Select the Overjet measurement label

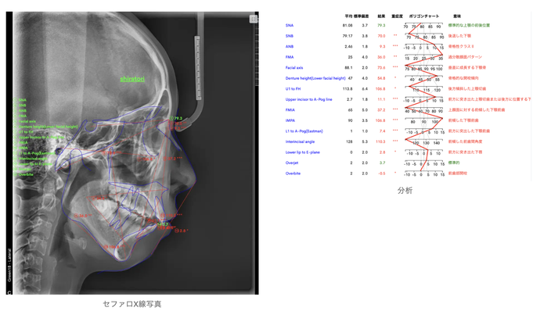pyautogui.click(x=292, y=163)
